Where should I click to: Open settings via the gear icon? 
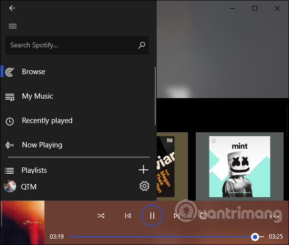(144, 186)
